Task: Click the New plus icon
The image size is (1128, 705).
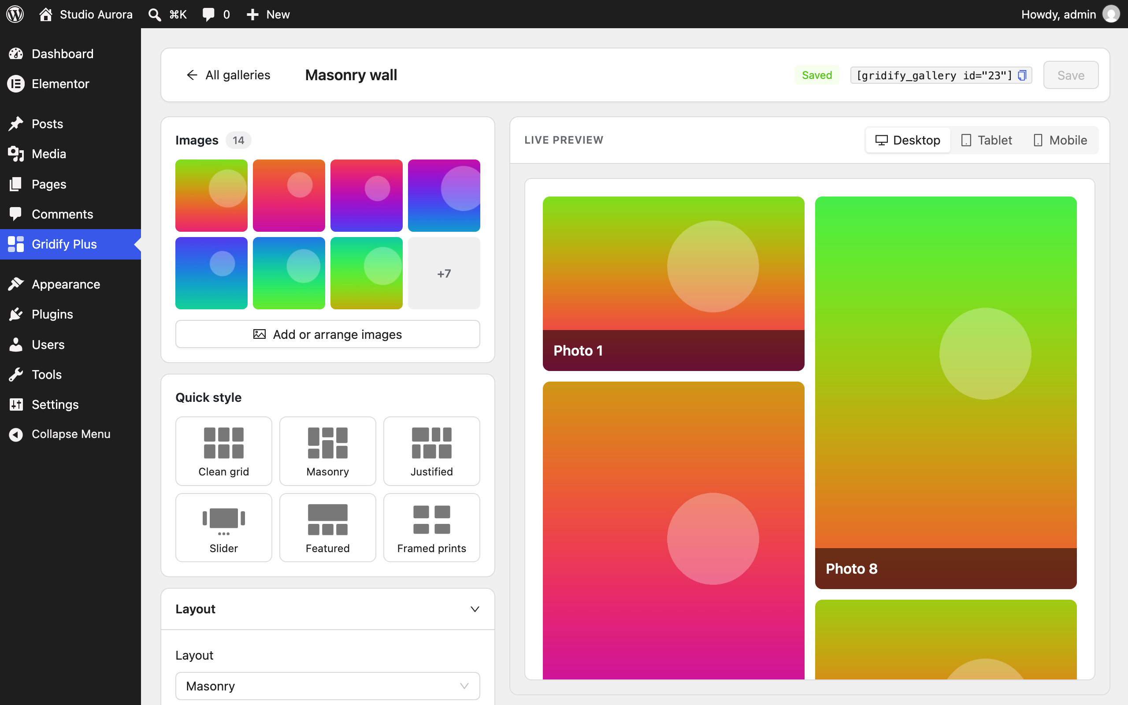Action: [252, 15]
